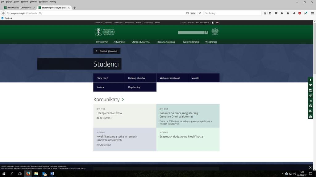The width and height of the screenshot is (316, 177).
Task: Open the Aktualności navigation menu
Action: pos(119,42)
